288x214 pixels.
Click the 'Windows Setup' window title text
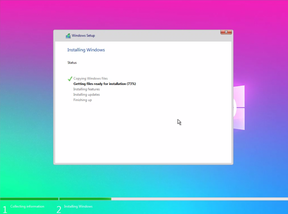(83, 35)
